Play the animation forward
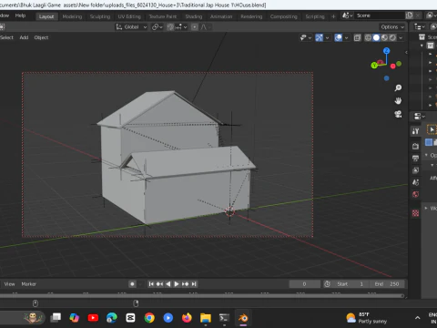 pyautogui.click(x=177, y=284)
